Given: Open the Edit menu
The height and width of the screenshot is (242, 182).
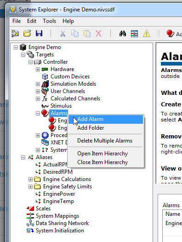Looking at the screenshot, I should click(x=32, y=21).
